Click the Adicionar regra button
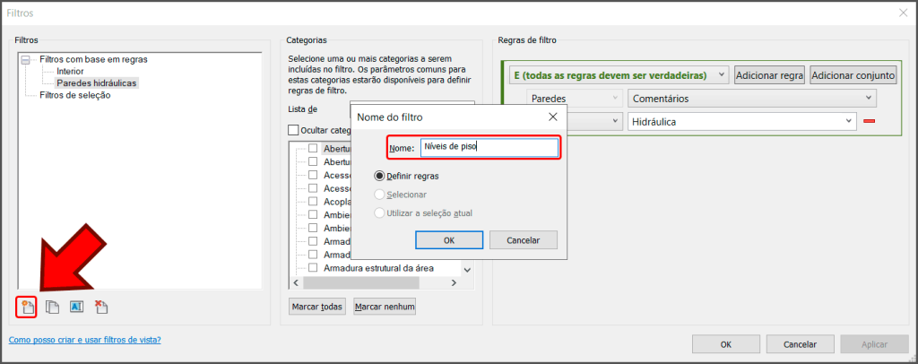This screenshot has width=918, height=364. 769,75
